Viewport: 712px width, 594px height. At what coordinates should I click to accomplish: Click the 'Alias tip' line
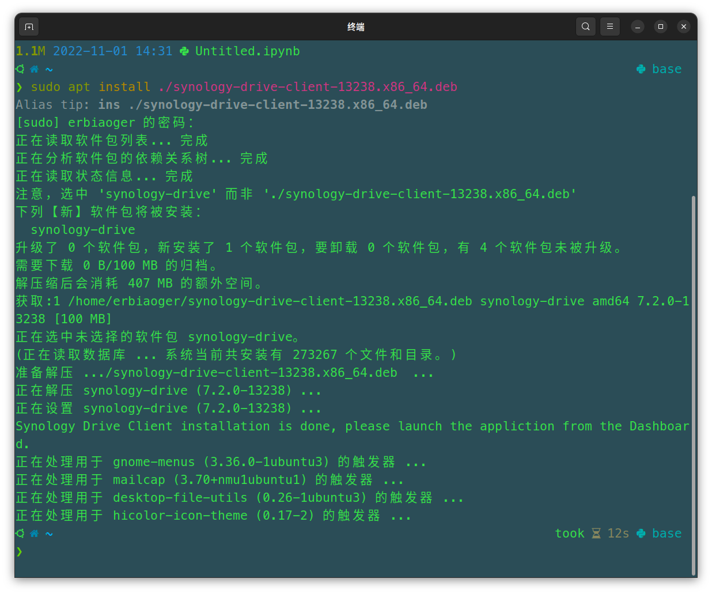pos(221,105)
